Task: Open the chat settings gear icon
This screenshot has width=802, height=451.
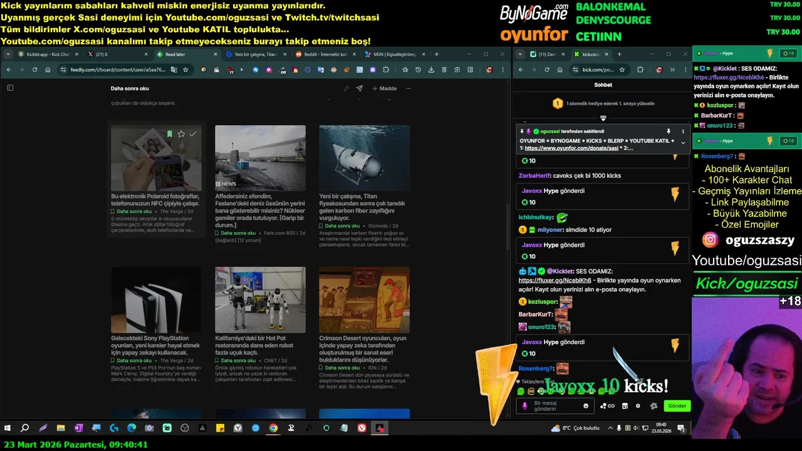Action: [x=638, y=406]
